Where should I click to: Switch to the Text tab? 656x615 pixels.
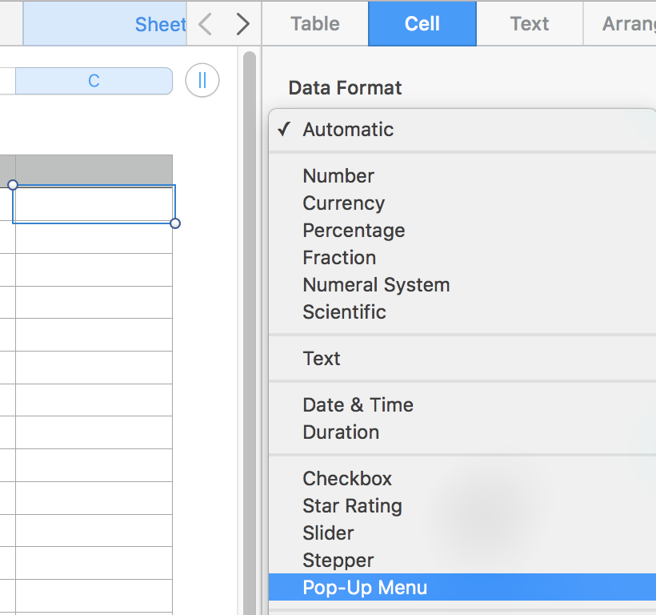pos(530,24)
